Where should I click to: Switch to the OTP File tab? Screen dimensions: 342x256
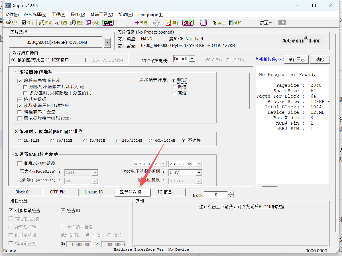click(58, 192)
